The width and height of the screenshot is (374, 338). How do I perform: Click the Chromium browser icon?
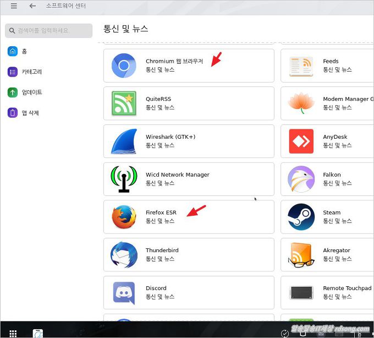pyautogui.click(x=124, y=66)
